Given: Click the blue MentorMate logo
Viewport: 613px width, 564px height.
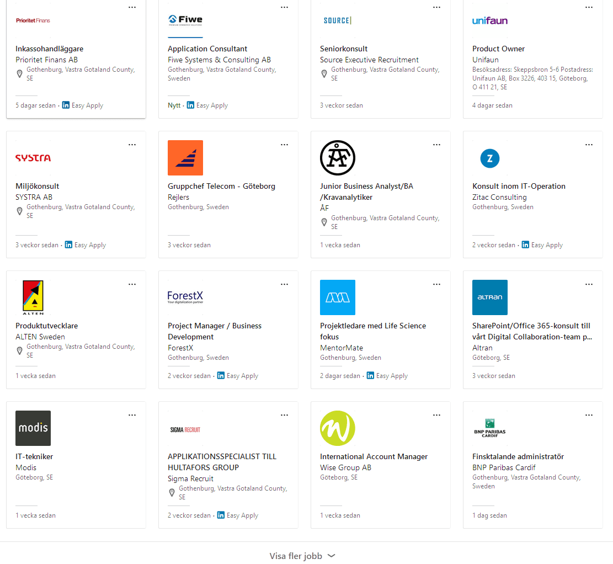Looking at the screenshot, I should coord(337,297).
